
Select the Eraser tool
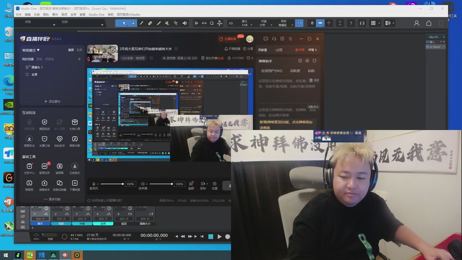click(x=150, y=23)
